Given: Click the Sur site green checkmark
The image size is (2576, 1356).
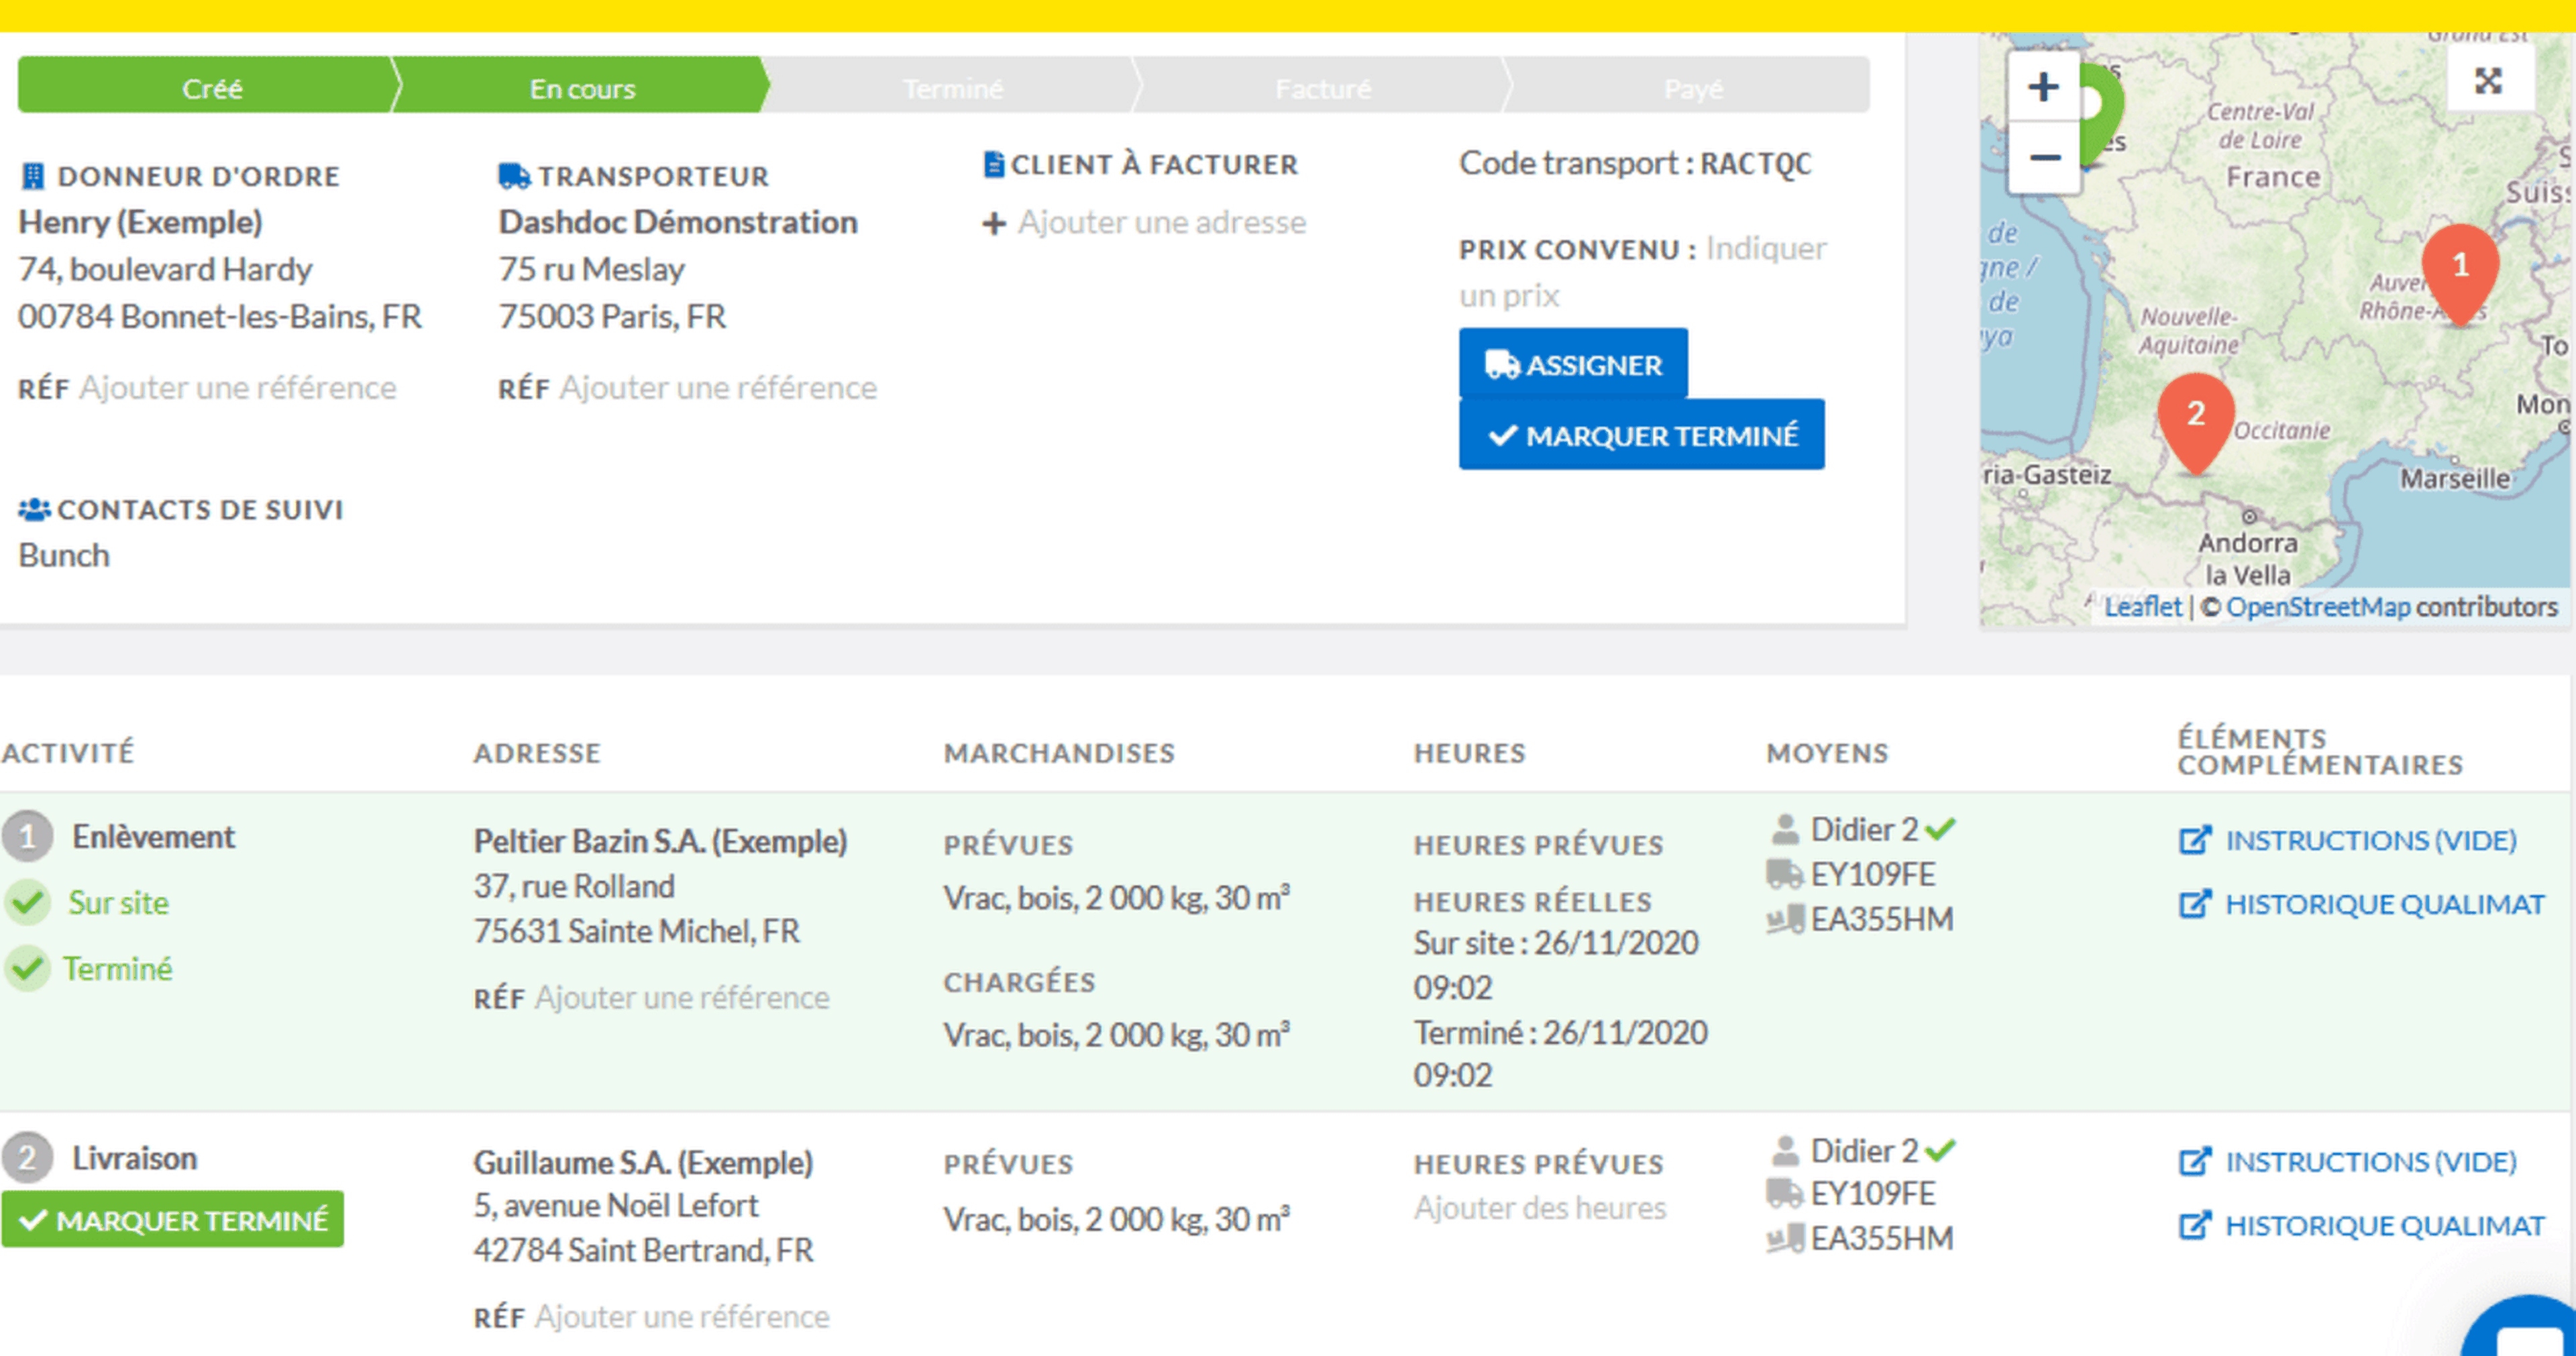Looking at the screenshot, I should pos(28,903).
